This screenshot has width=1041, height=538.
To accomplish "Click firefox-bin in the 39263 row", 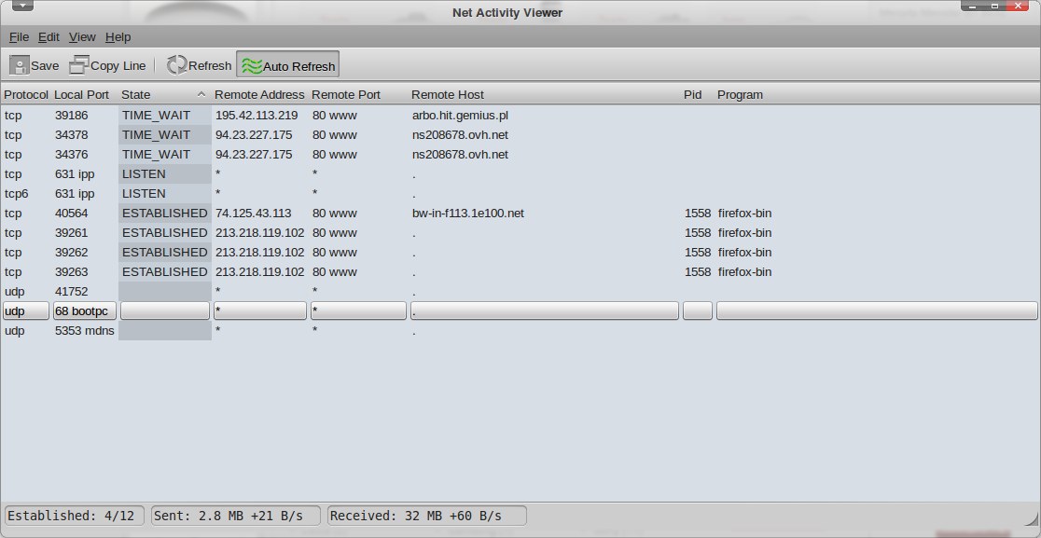I will pos(744,272).
